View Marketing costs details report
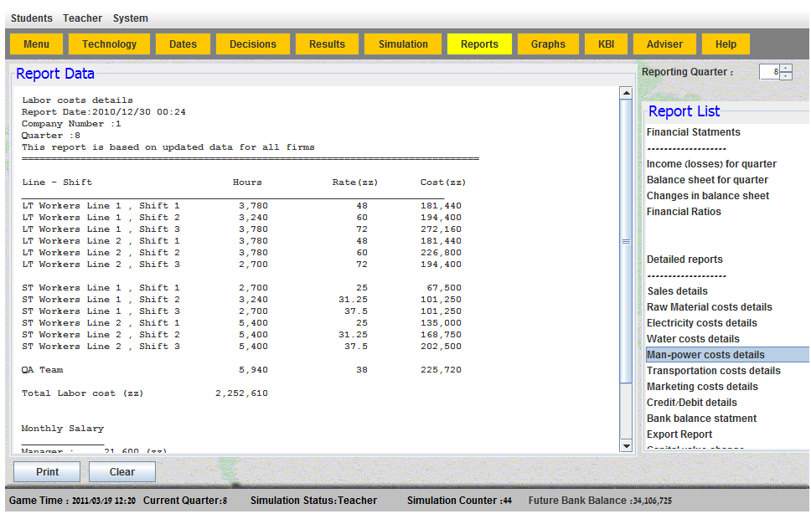Image resolution: width=811 pixels, height=514 pixels. tap(702, 387)
